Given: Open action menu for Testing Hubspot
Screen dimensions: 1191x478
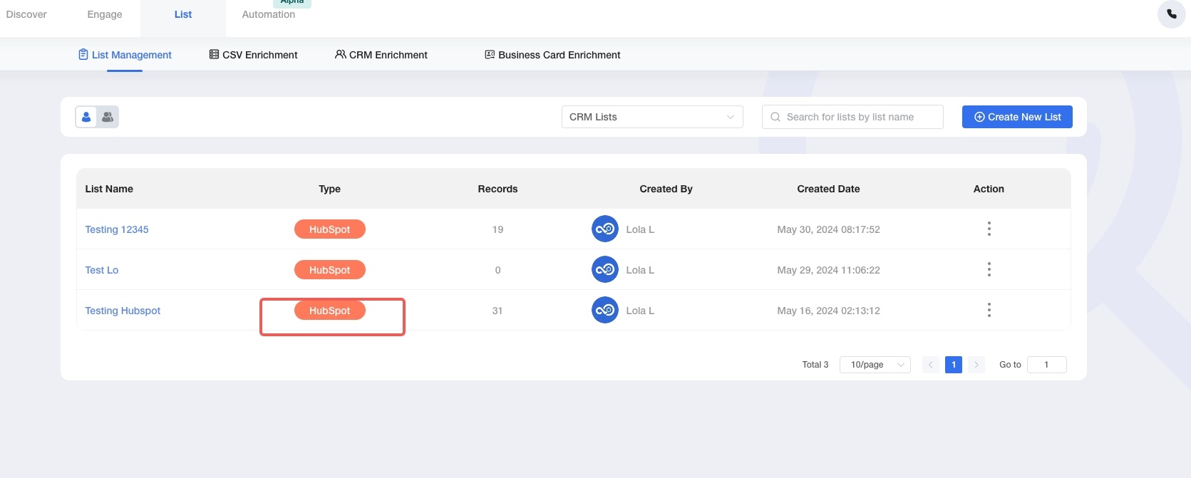Looking at the screenshot, I should coord(989,310).
